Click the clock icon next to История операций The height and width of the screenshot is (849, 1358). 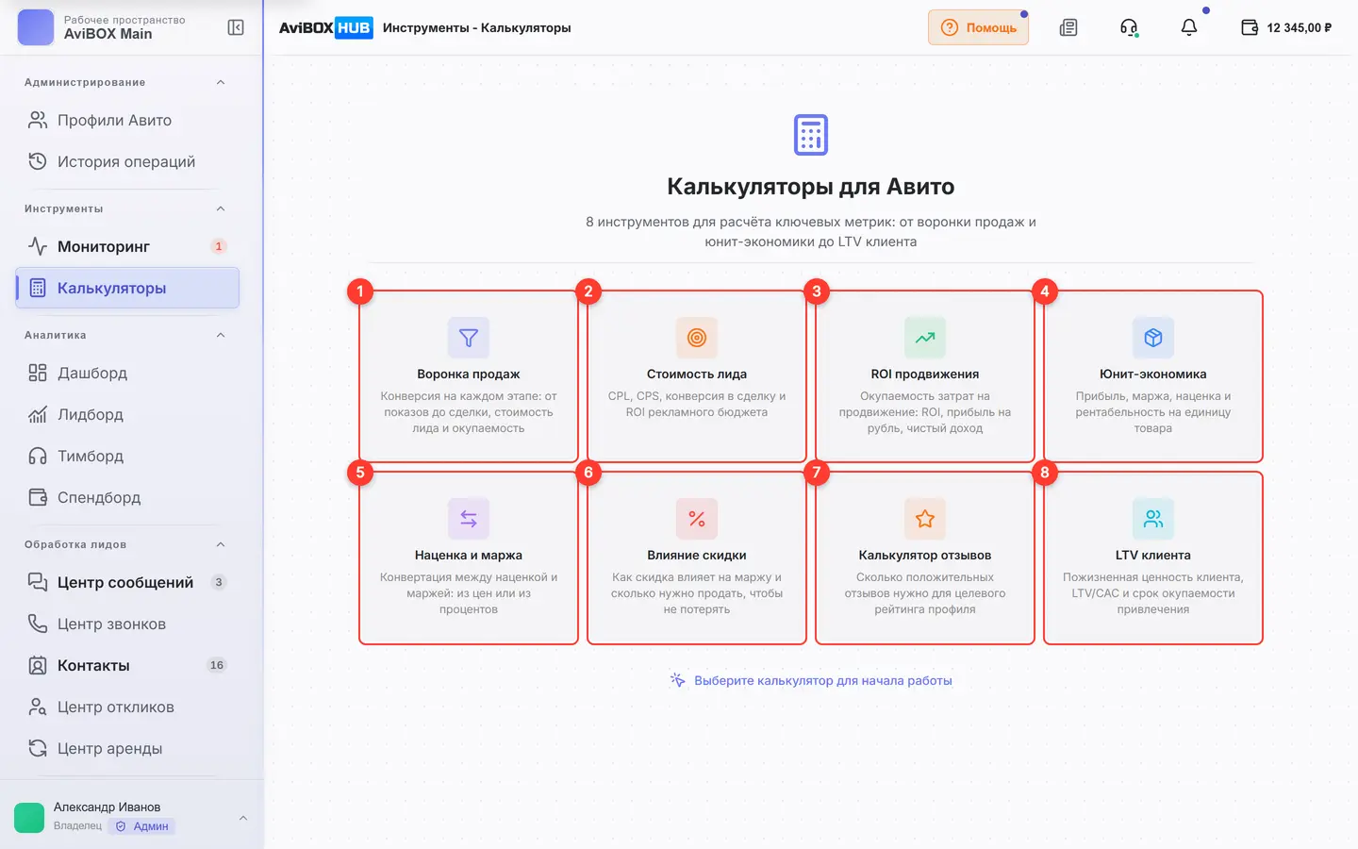tap(38, 161)
